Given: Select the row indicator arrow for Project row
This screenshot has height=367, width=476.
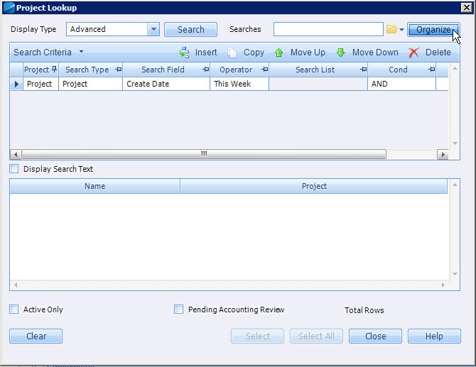Looking at the screenshot, I should (16, 84).
